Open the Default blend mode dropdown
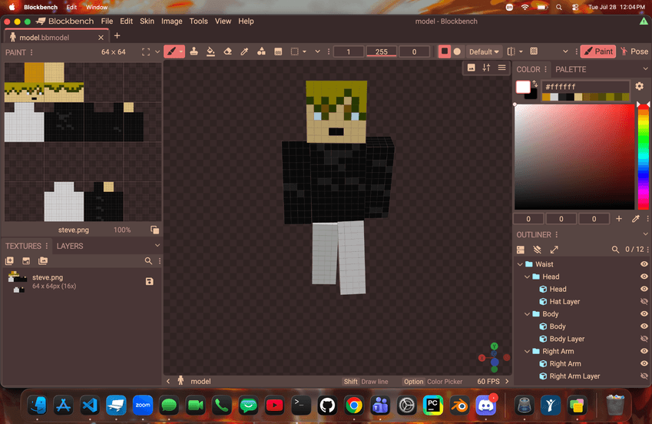652x424 pixels. pos(484,51)
